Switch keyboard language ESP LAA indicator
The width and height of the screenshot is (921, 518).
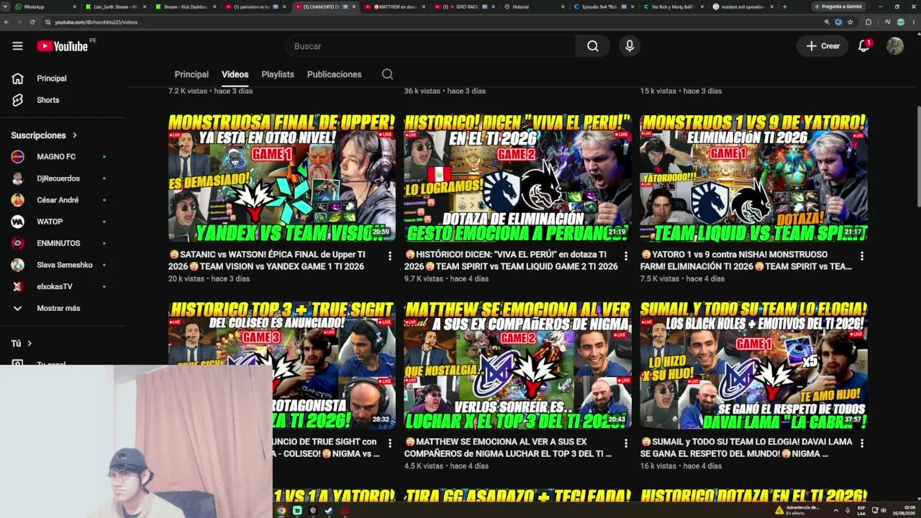click(x=861, y=510)
